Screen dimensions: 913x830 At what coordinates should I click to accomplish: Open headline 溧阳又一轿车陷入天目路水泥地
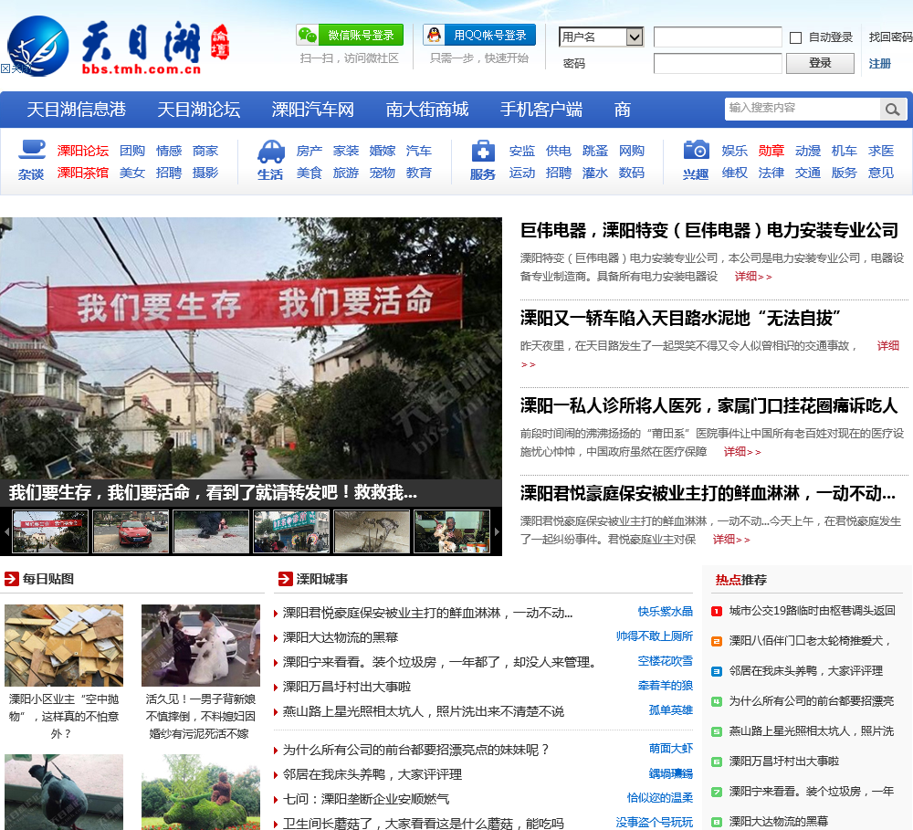[x=680, y=318]
